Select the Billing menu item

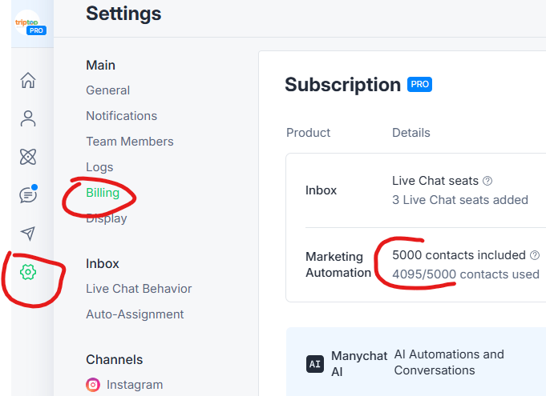[x=103, y=193]
